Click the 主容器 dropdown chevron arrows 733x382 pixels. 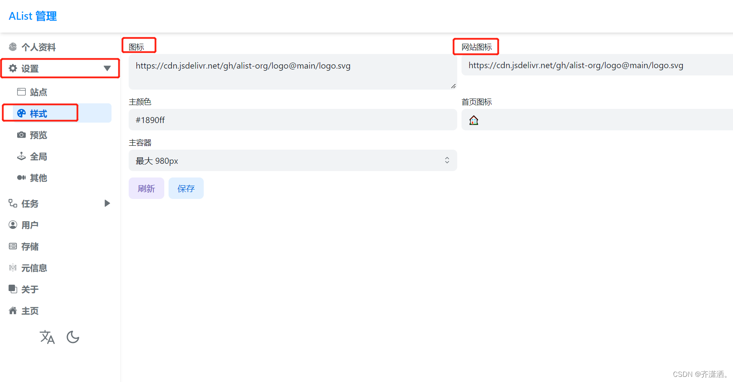coord(447,160)
